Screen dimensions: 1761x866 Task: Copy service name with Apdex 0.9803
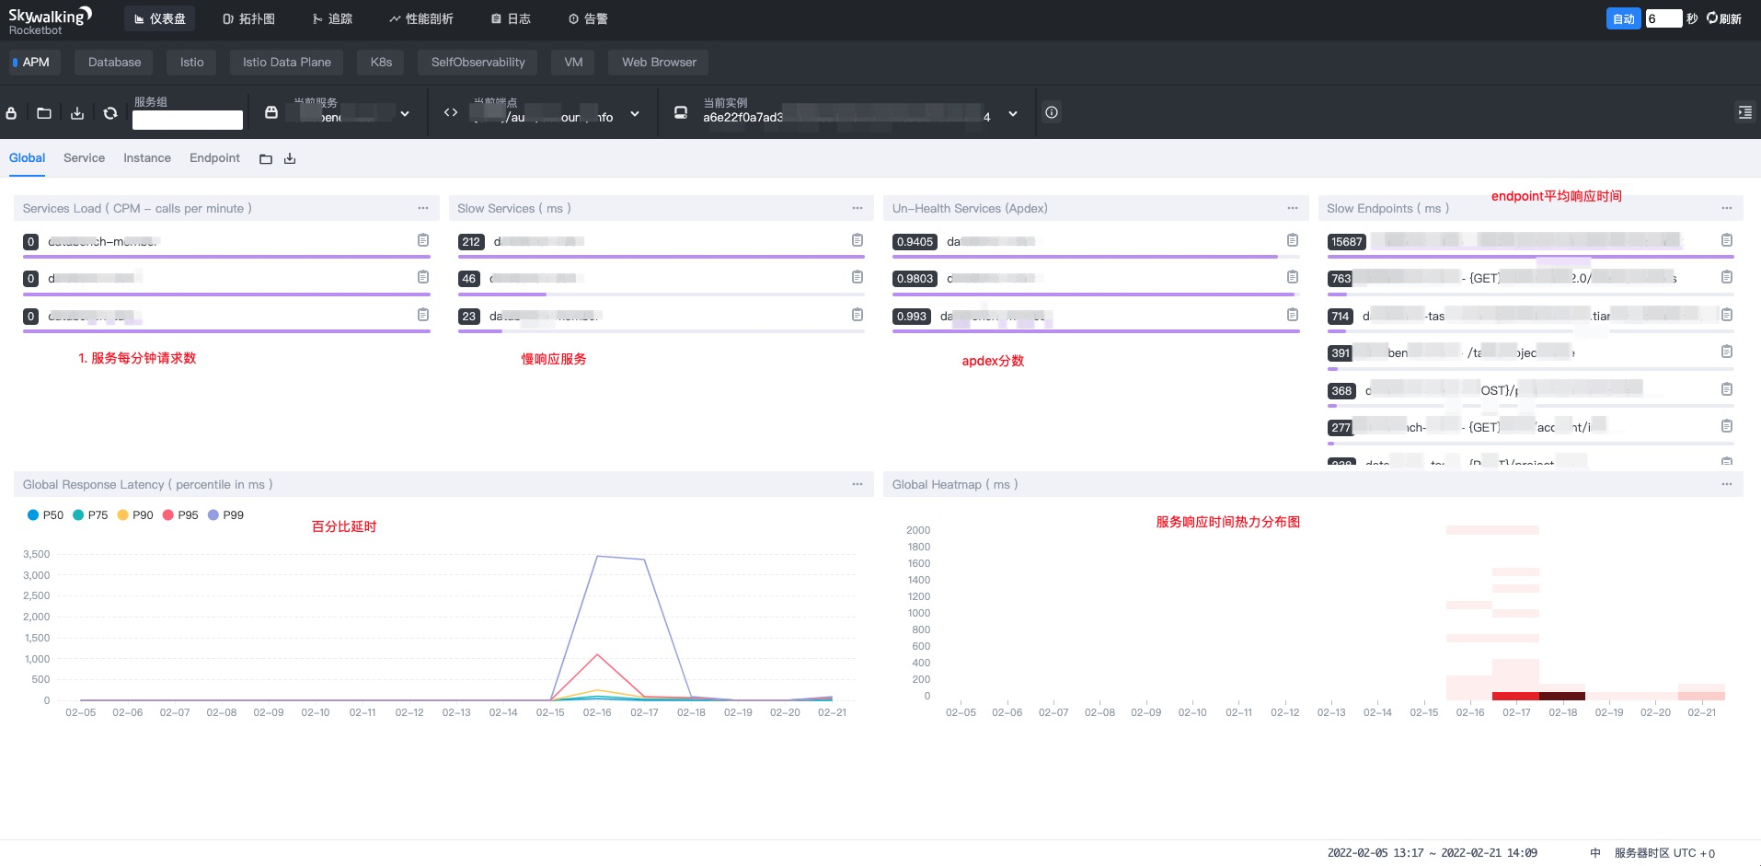(1293, 277)
